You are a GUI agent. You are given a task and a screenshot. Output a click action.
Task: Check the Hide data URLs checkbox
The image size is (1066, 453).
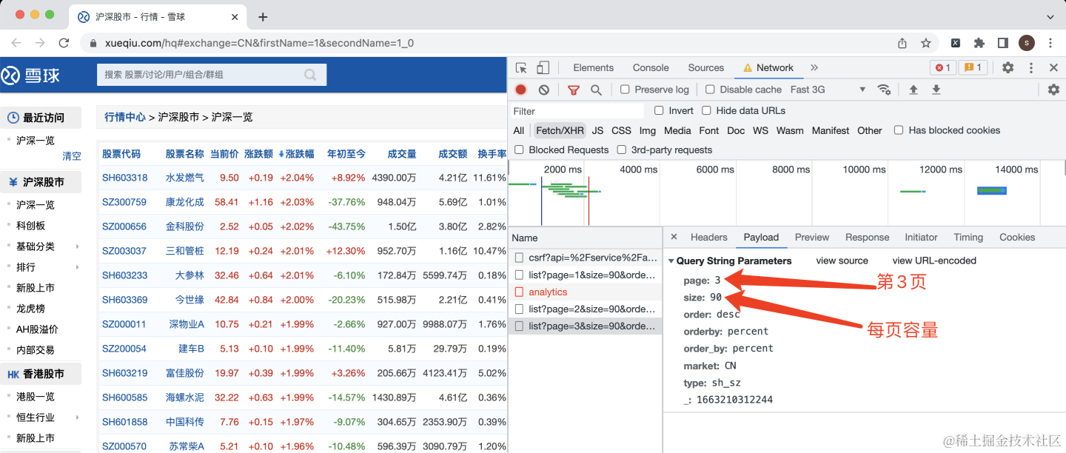click(x=706, y=110)
